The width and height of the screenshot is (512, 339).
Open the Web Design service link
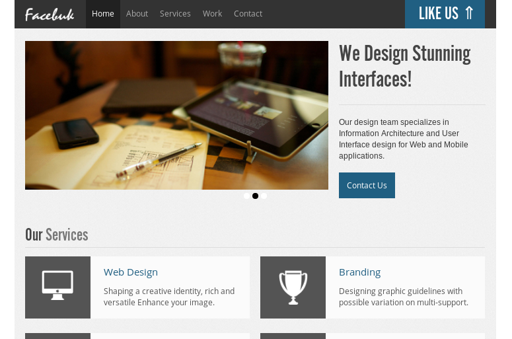131,272
